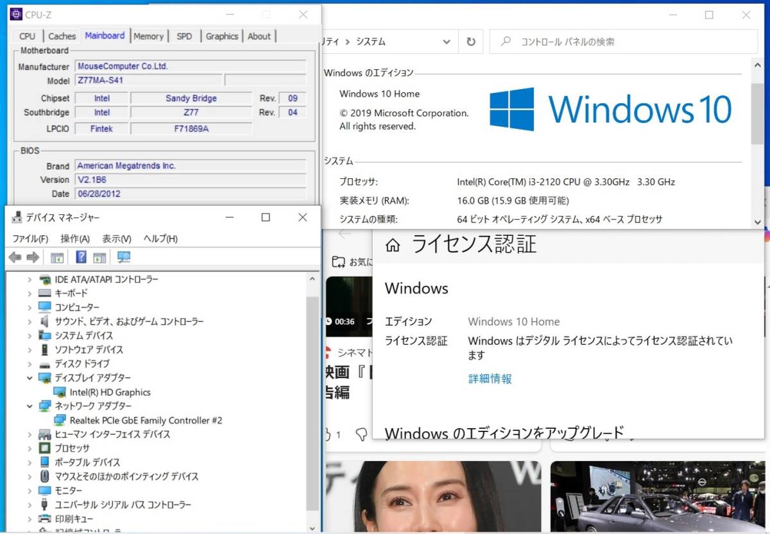Click the 00:36 video thumbnail
This screenshot has height=534, width=770.
pos(348,306)
